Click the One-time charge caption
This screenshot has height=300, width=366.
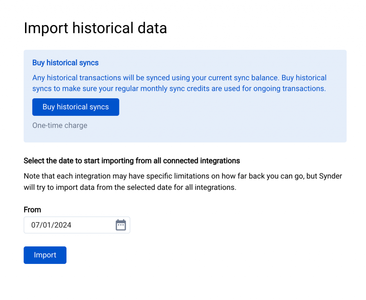click(60, 126)
